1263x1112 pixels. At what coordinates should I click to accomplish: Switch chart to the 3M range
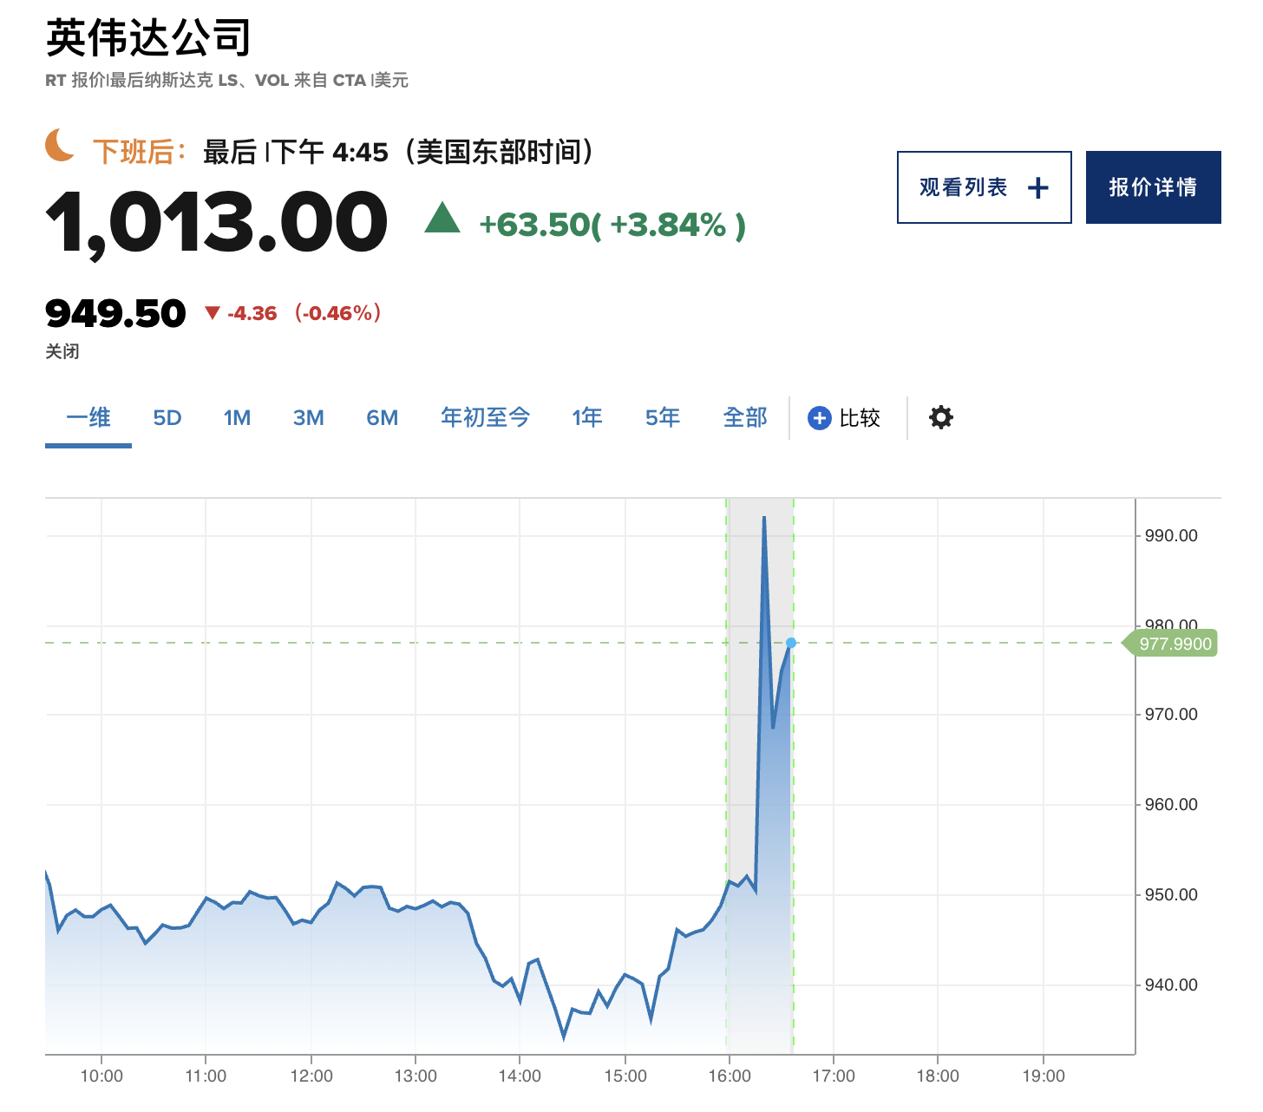point(308,418)
